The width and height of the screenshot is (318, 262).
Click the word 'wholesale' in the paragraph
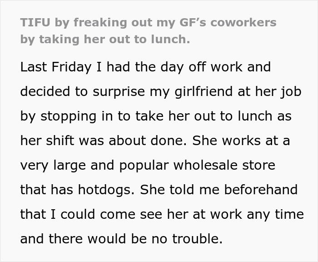coord(201,165)
